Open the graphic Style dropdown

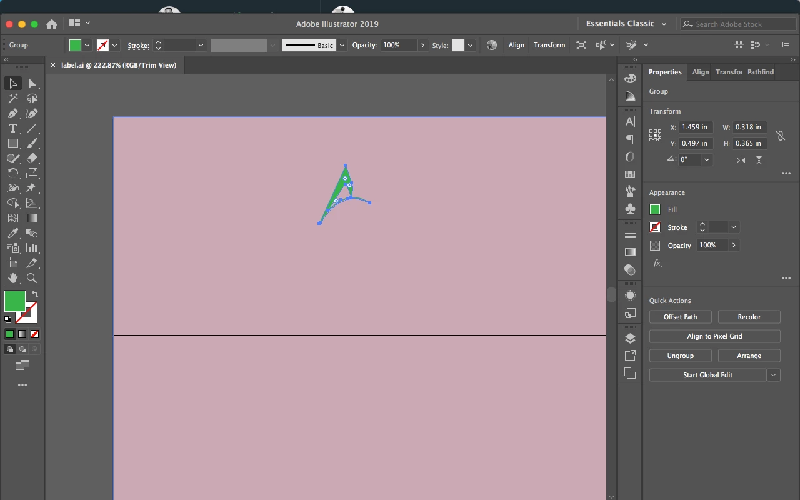point(470,45)
